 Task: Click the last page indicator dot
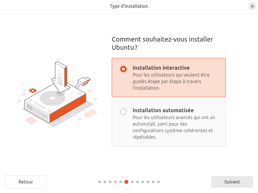158,182
